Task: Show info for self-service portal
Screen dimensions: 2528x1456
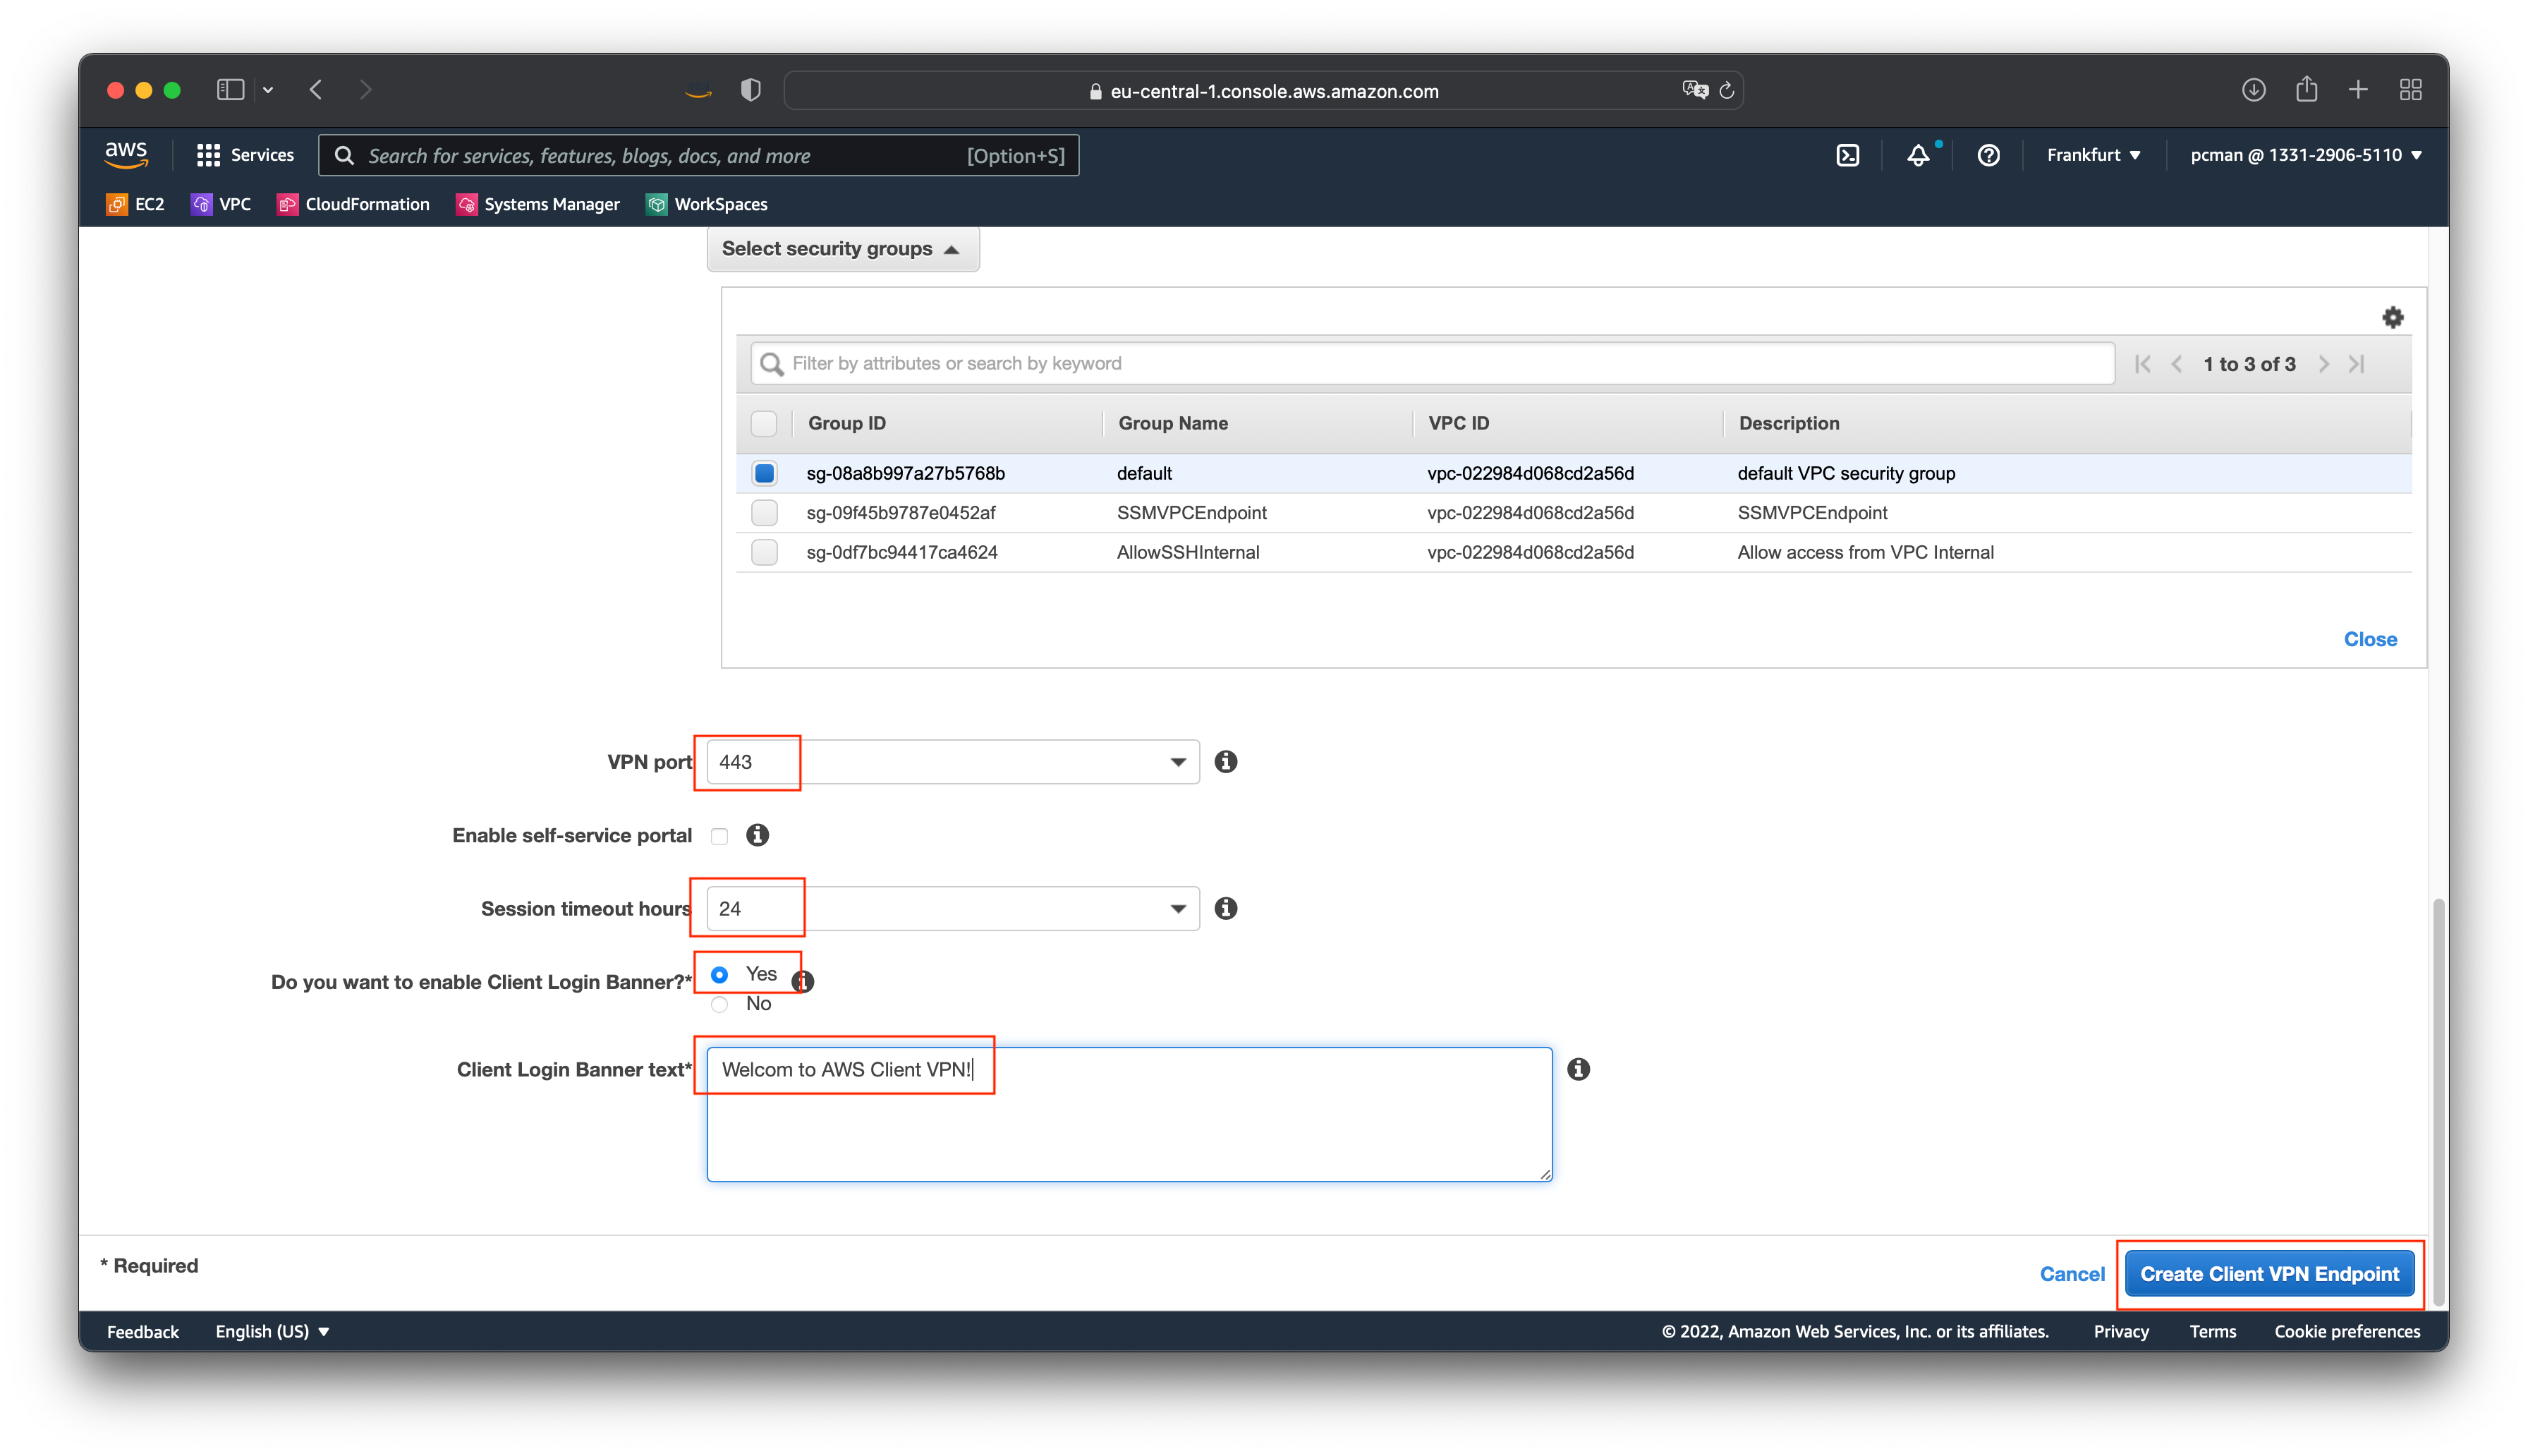Action: [x=758, y=835]
